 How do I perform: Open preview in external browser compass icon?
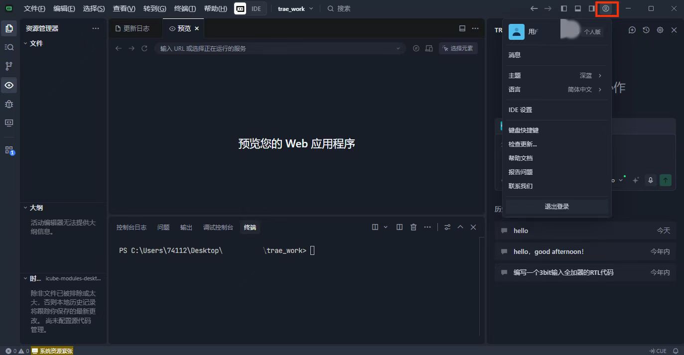click(416, 48)
